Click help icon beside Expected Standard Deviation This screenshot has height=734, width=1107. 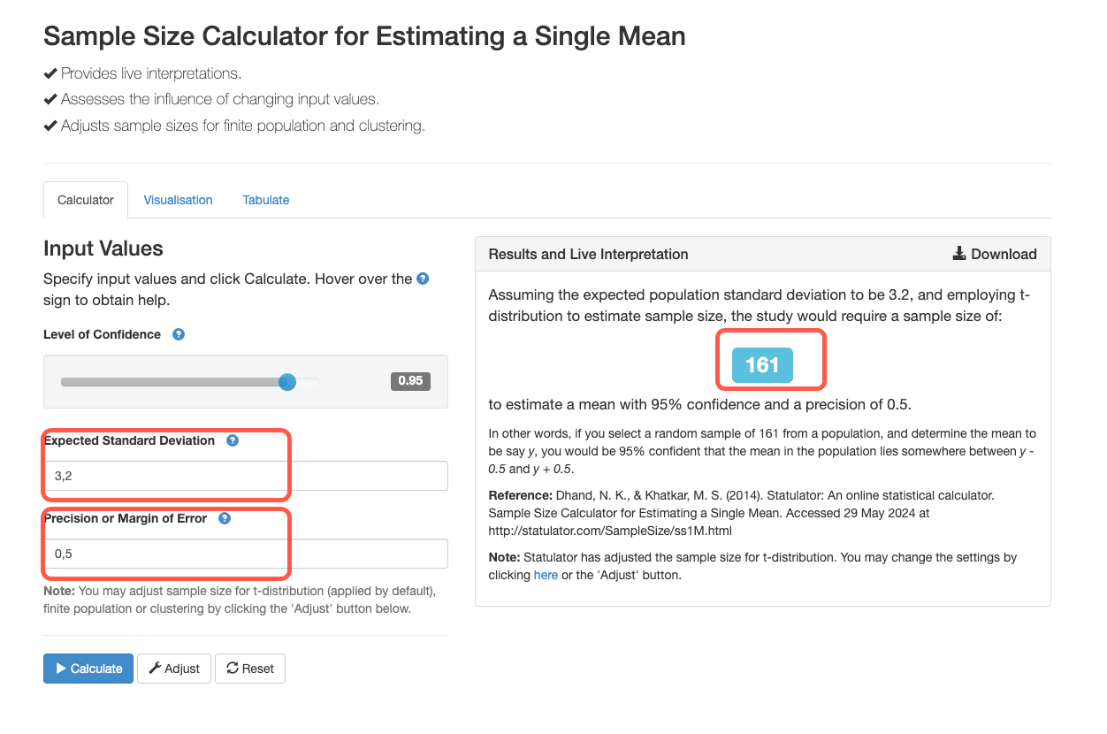[x=233, y=440]
